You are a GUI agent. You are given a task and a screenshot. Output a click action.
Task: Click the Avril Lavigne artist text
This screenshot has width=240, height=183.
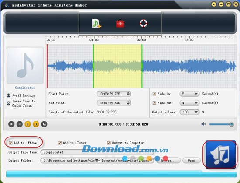coord(24,95)
